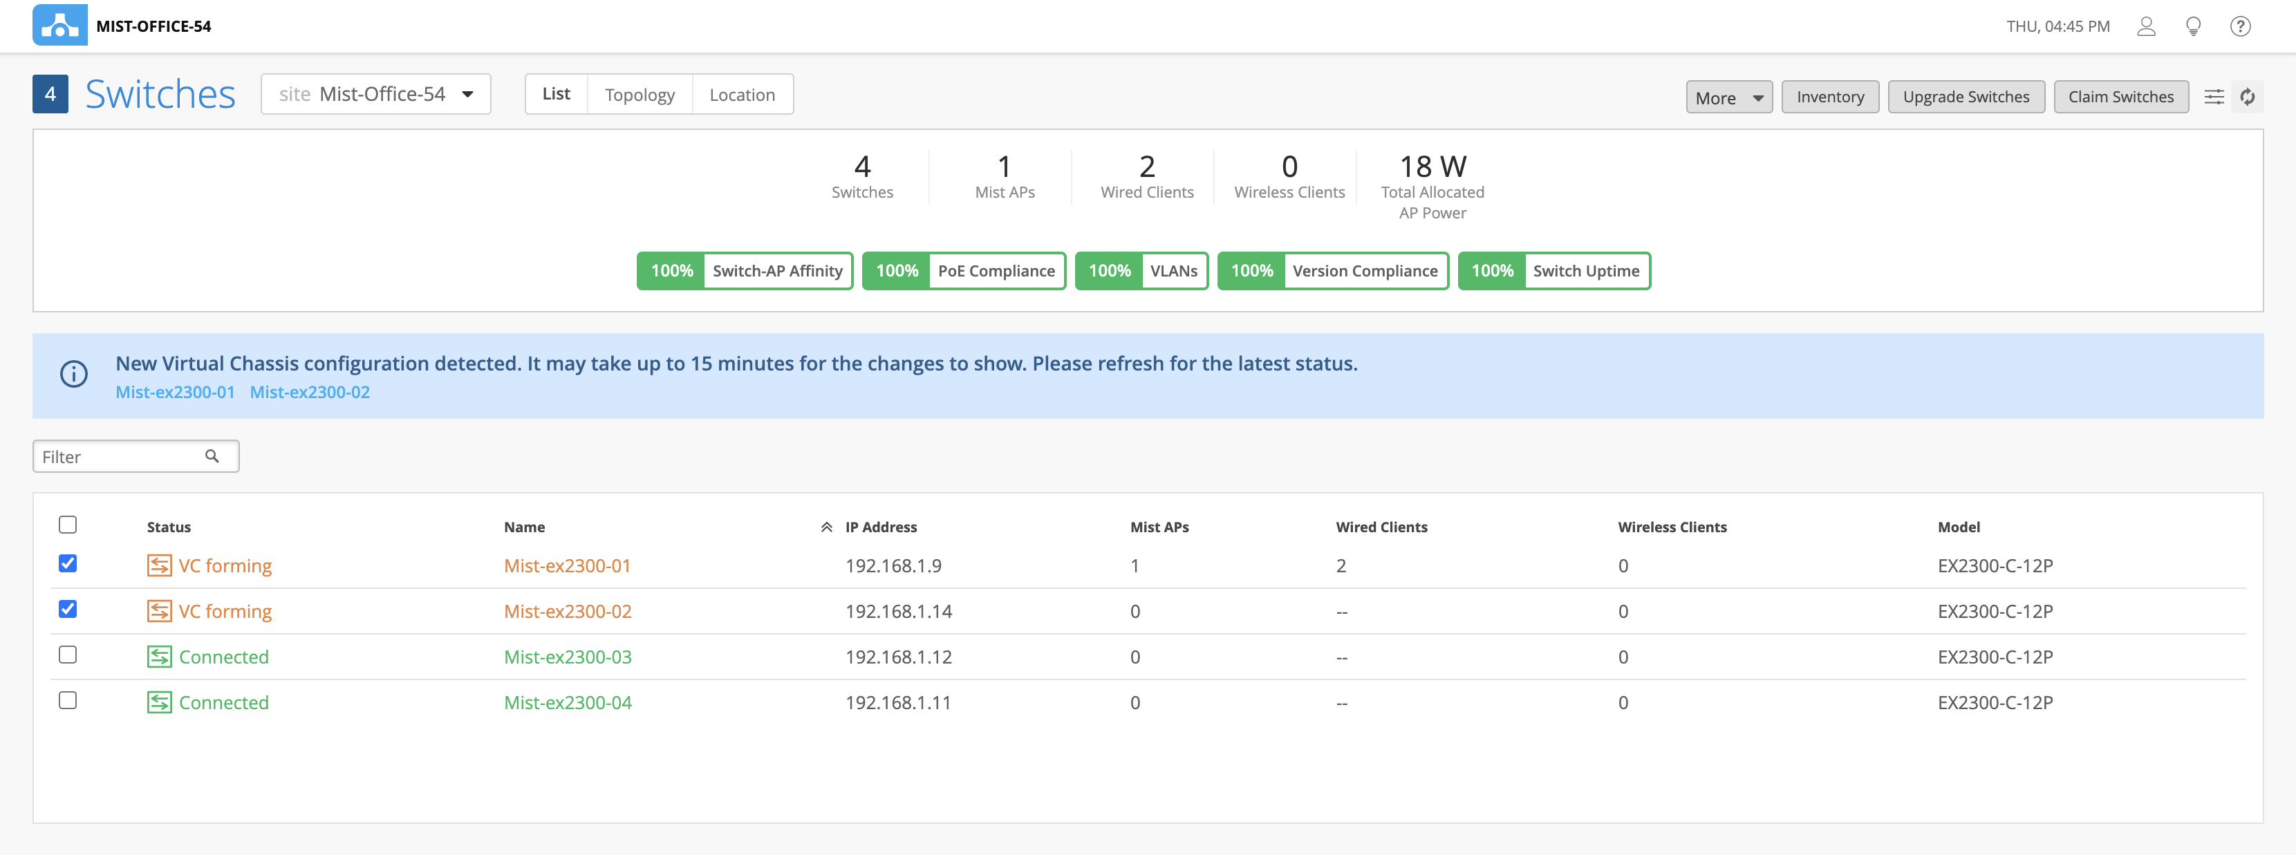Click the Upgrade Switches button

pyautogui.click(x=1966, y=97)
